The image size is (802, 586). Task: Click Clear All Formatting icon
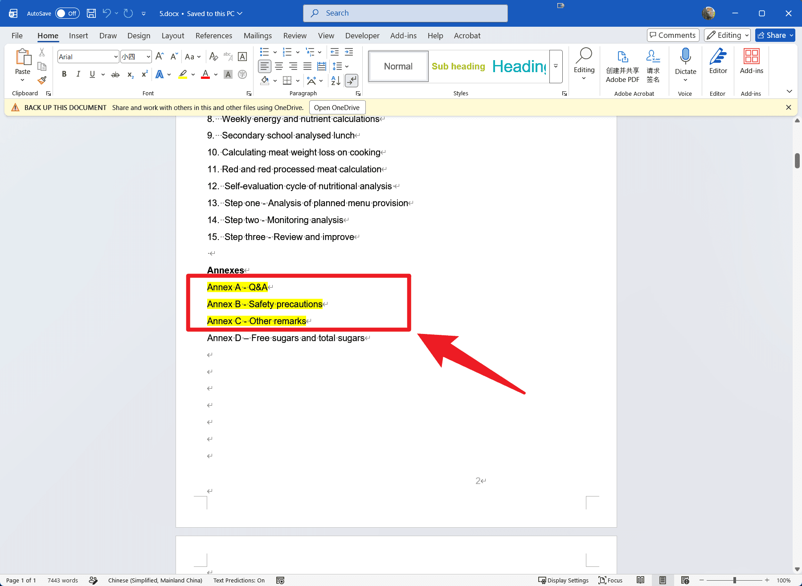(213, 57)
